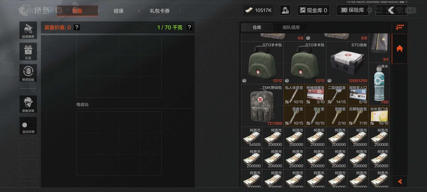The image size is (427, 192).
Task: Click the orange home icon in sidebar
Action: click(x=399, y=49)
